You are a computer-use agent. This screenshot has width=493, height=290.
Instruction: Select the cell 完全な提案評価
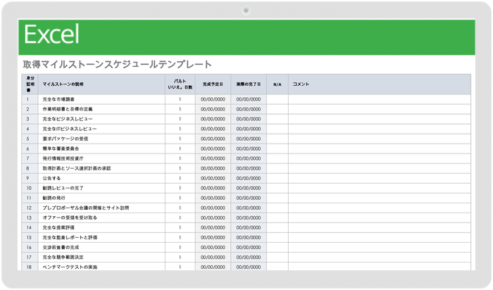(101, 227)
